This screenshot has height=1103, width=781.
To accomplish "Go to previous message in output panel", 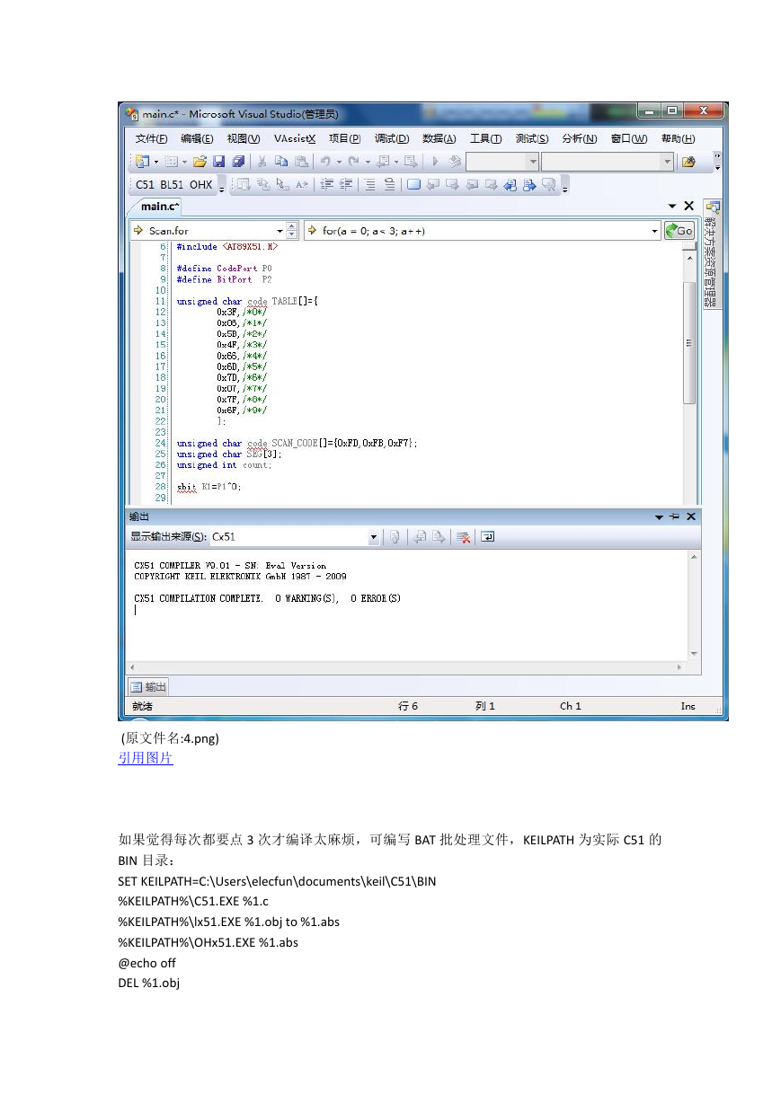I will tap(419, 537).
